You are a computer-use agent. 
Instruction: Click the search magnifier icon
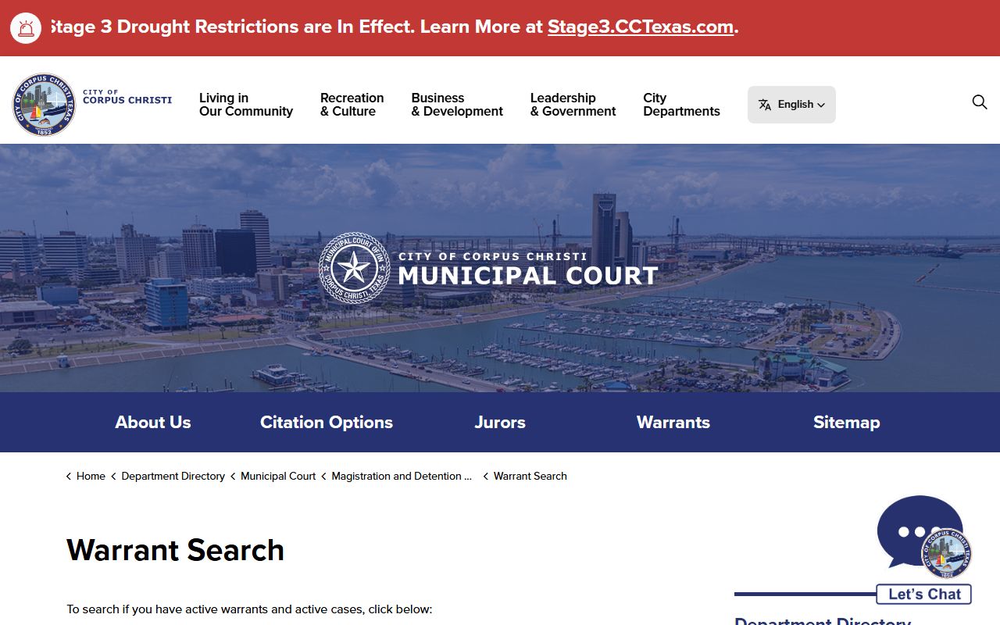[979, 102]
